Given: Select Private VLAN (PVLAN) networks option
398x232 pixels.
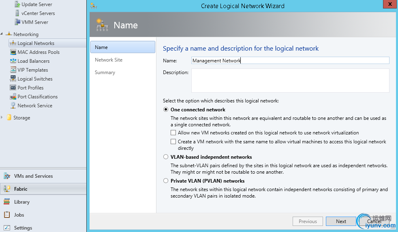Looking at the screenshot, I should point(166,181).
